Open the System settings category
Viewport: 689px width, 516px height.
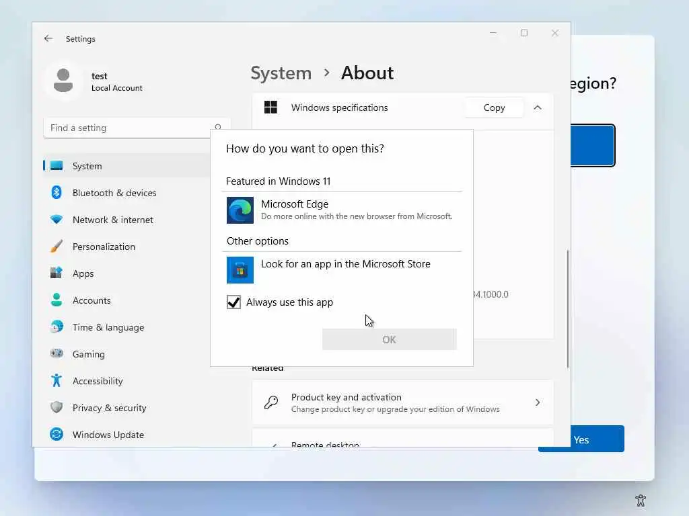pos(126,166)
